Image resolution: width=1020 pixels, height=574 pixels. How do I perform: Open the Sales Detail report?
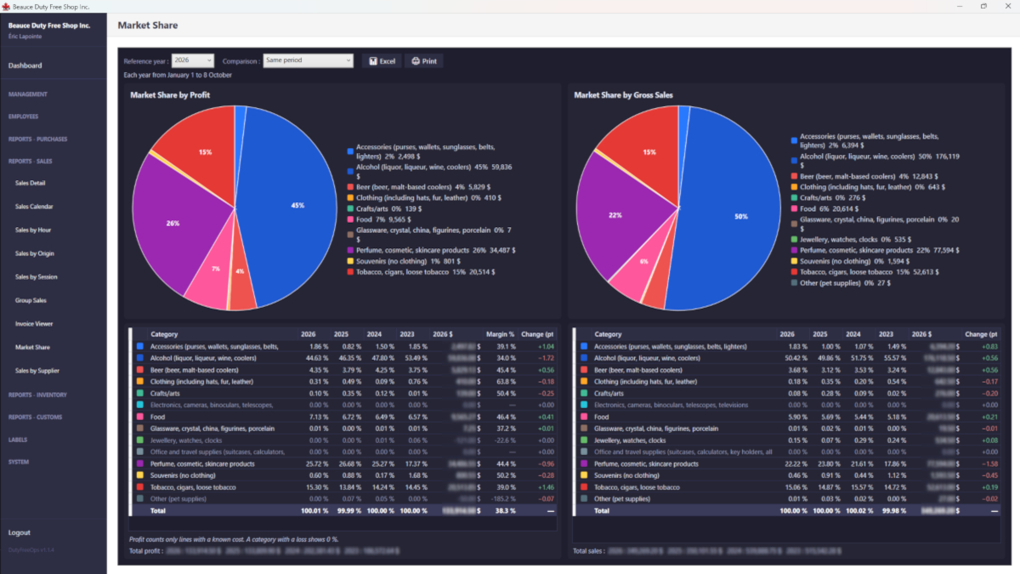[31, 183]
